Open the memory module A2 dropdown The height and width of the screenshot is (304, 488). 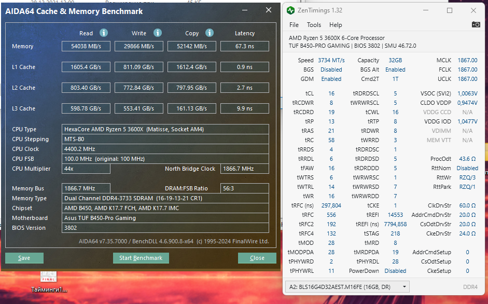click(x=347, y=287)
